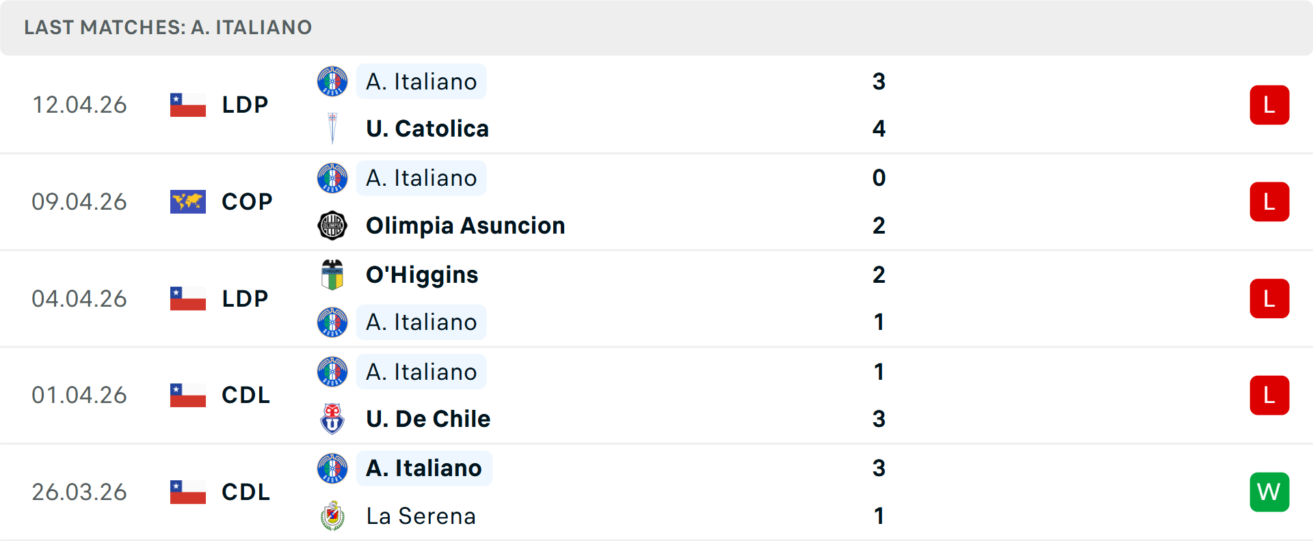Viewport: 1313px width, 541px height.
Task: Select the U. De Chile team name
Action: (x=428, y=419)
